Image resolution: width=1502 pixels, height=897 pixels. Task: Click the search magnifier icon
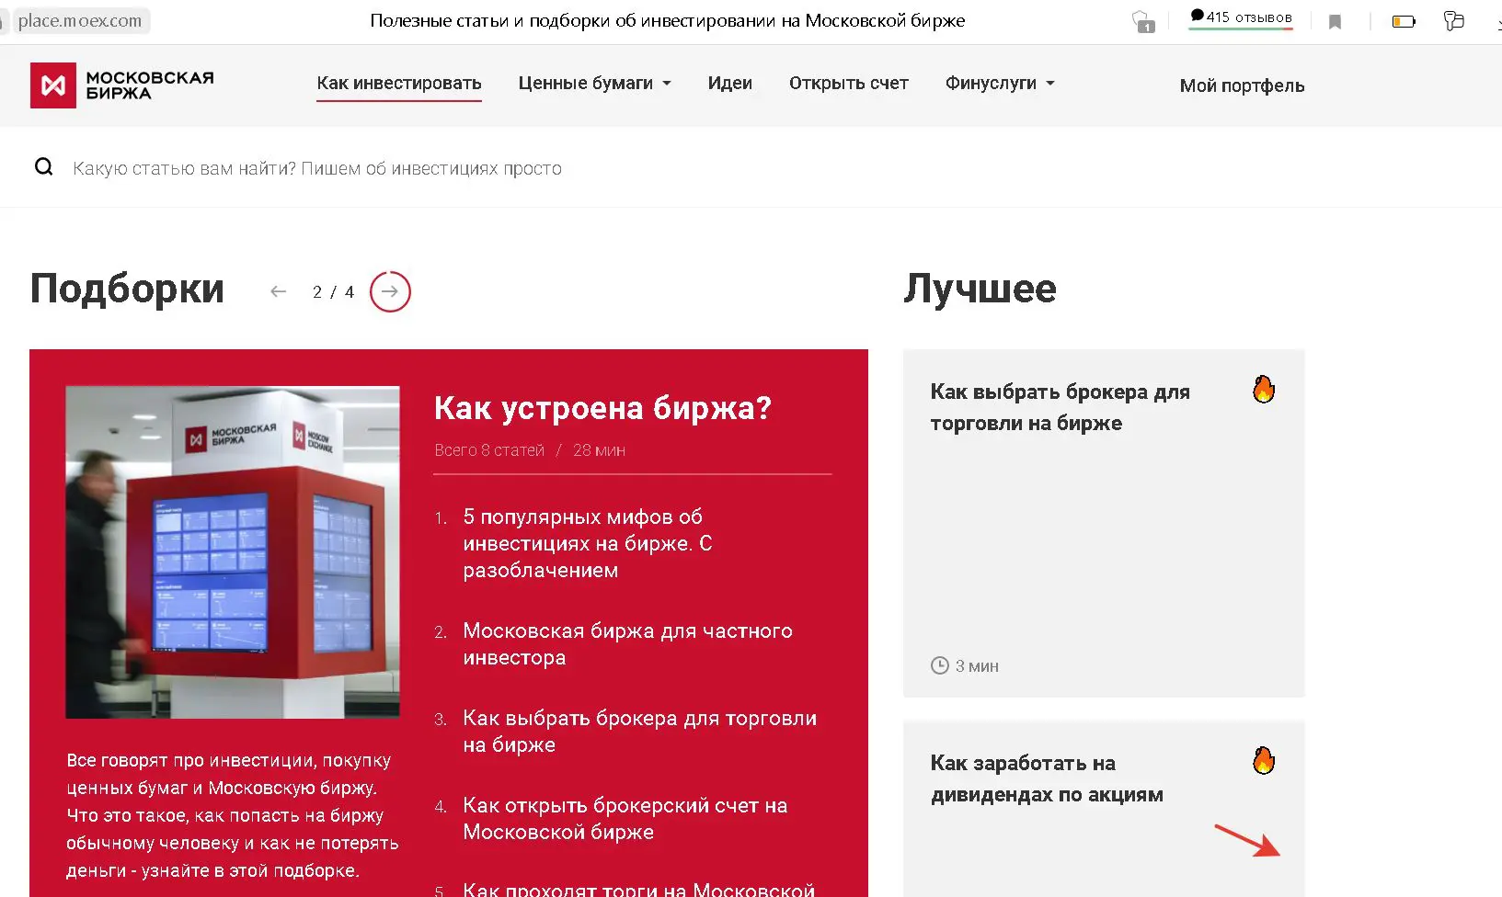point(43,167)
